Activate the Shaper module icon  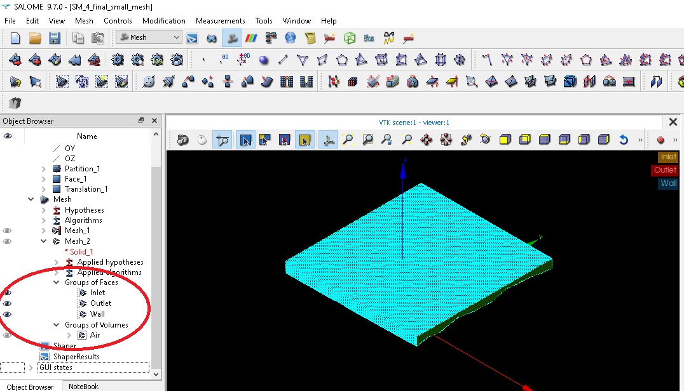[192, 38]
